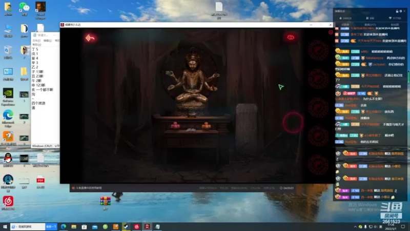This screenshot has width=410, height=231.
Task: Open settings gear in danmaku assistant panel
Action: pyautogui.click(x=401, y=11)
